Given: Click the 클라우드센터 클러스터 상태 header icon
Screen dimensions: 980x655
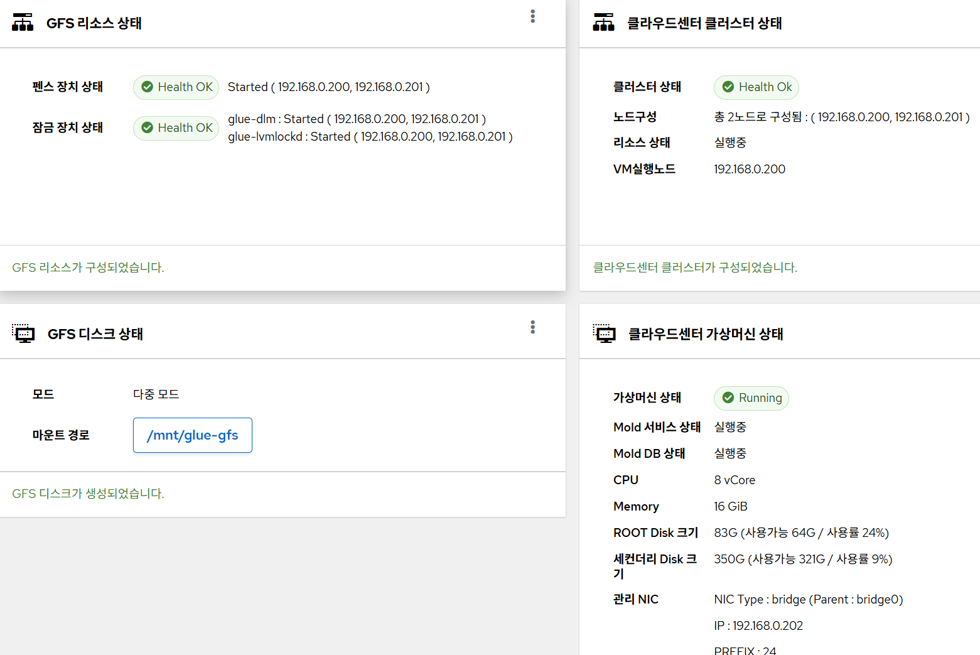Looking at the screenshot, I should (x=603, y=23).
